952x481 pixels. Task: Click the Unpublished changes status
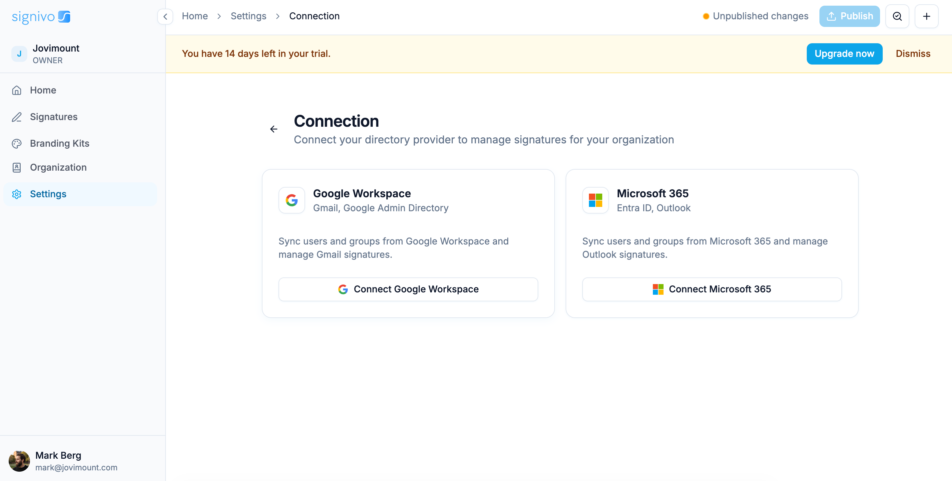pos(755,16)
